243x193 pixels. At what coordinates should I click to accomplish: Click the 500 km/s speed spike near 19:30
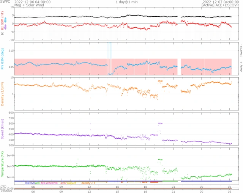(160, 123)
